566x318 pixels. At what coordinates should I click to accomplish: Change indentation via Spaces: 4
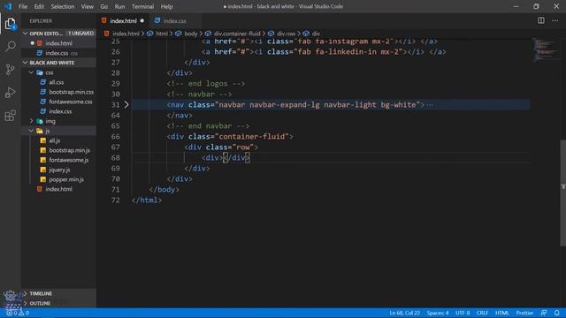(x=438, y=313)
